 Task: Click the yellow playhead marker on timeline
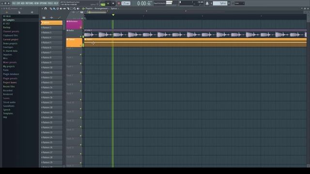[113, 15]
